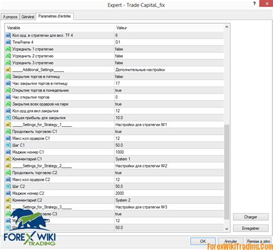The height and width of the screenshot is (250, 273).
Task: Click the integer icon beside TimeFrame 4
Action: pos(8,42)
